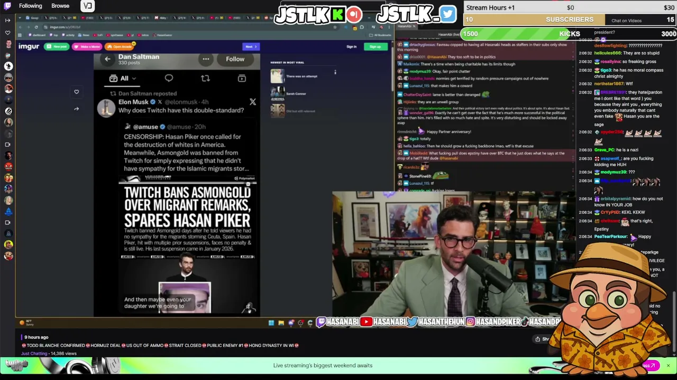This screenshot has width=677, height=380.
Task: Open the LoFi bookmark
Action: (99, 35)
